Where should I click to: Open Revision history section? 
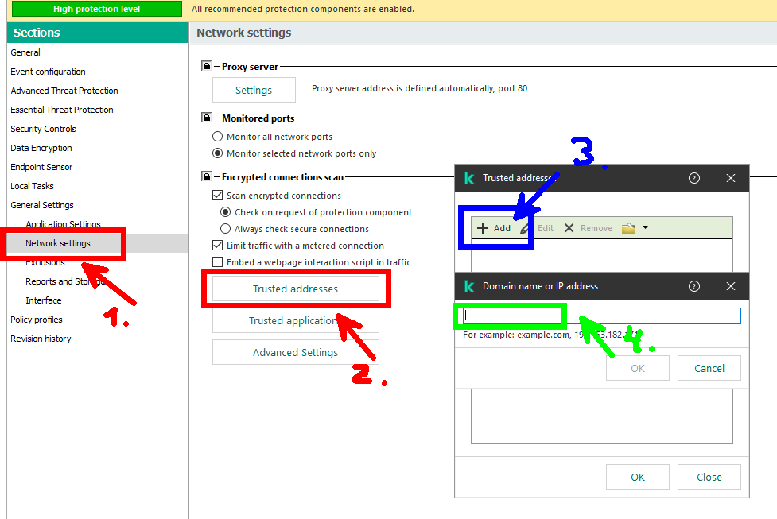click(41, 339)
